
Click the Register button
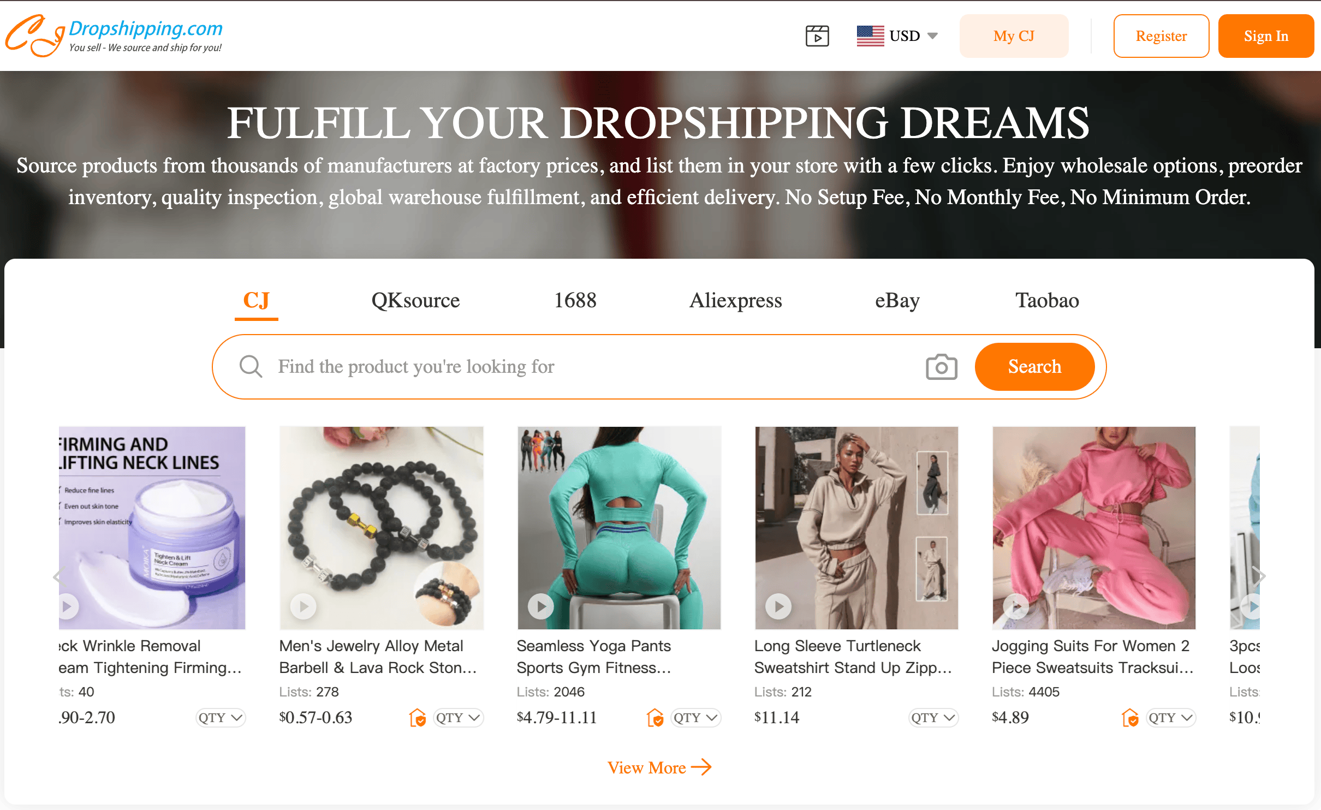tap(1161, 36)
